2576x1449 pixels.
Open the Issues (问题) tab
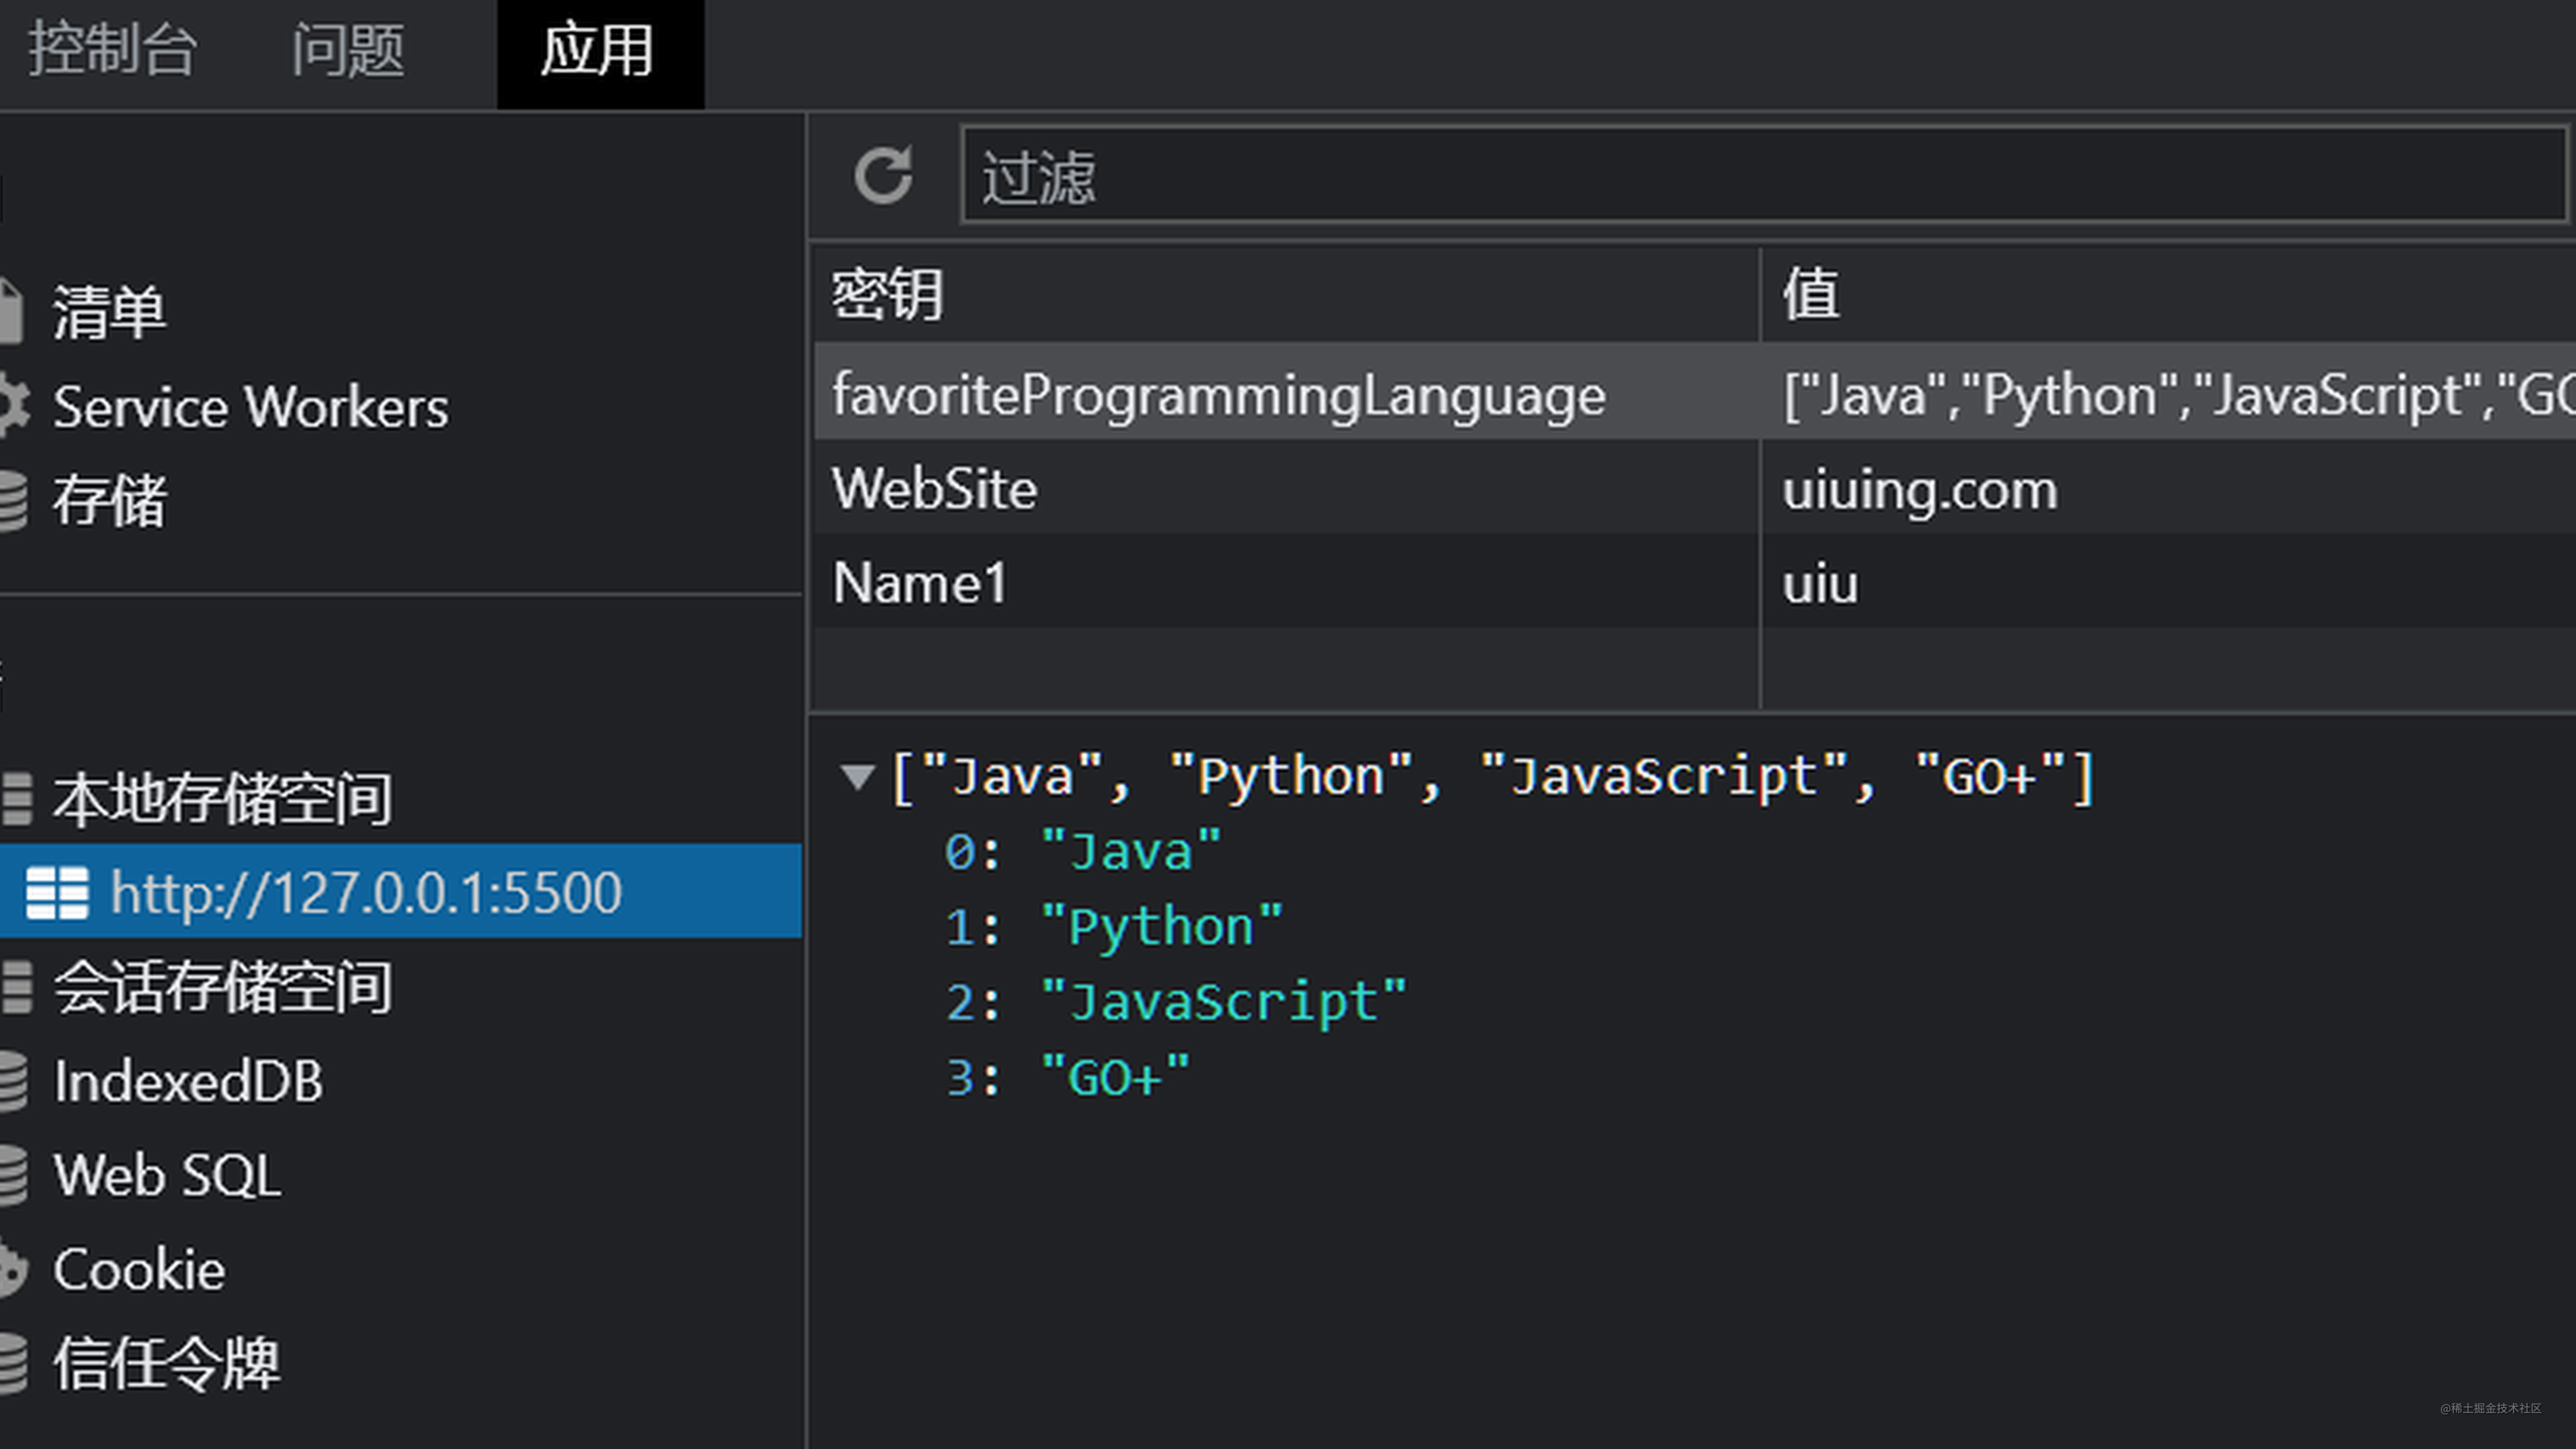(x=347, y=50)
